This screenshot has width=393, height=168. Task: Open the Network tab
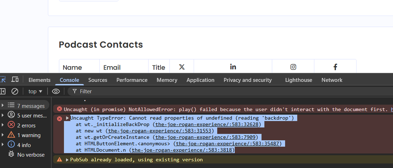[332, 80]
